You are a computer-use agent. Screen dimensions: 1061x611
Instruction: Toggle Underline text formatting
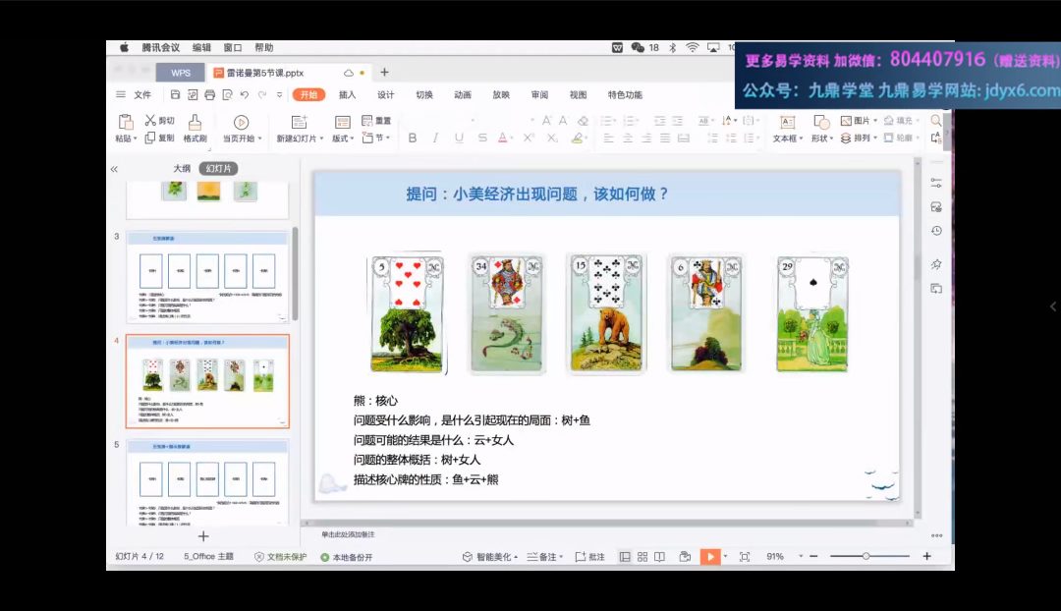tap(459, 139)
